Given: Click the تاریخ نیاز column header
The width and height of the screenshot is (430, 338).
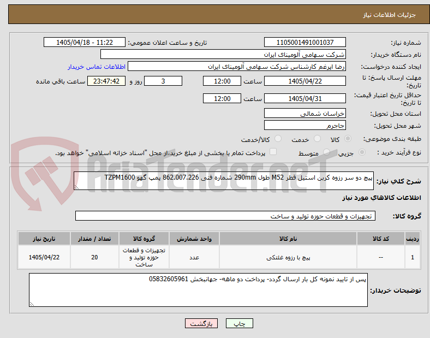Looking at the screenshot, I should point(44,239).
